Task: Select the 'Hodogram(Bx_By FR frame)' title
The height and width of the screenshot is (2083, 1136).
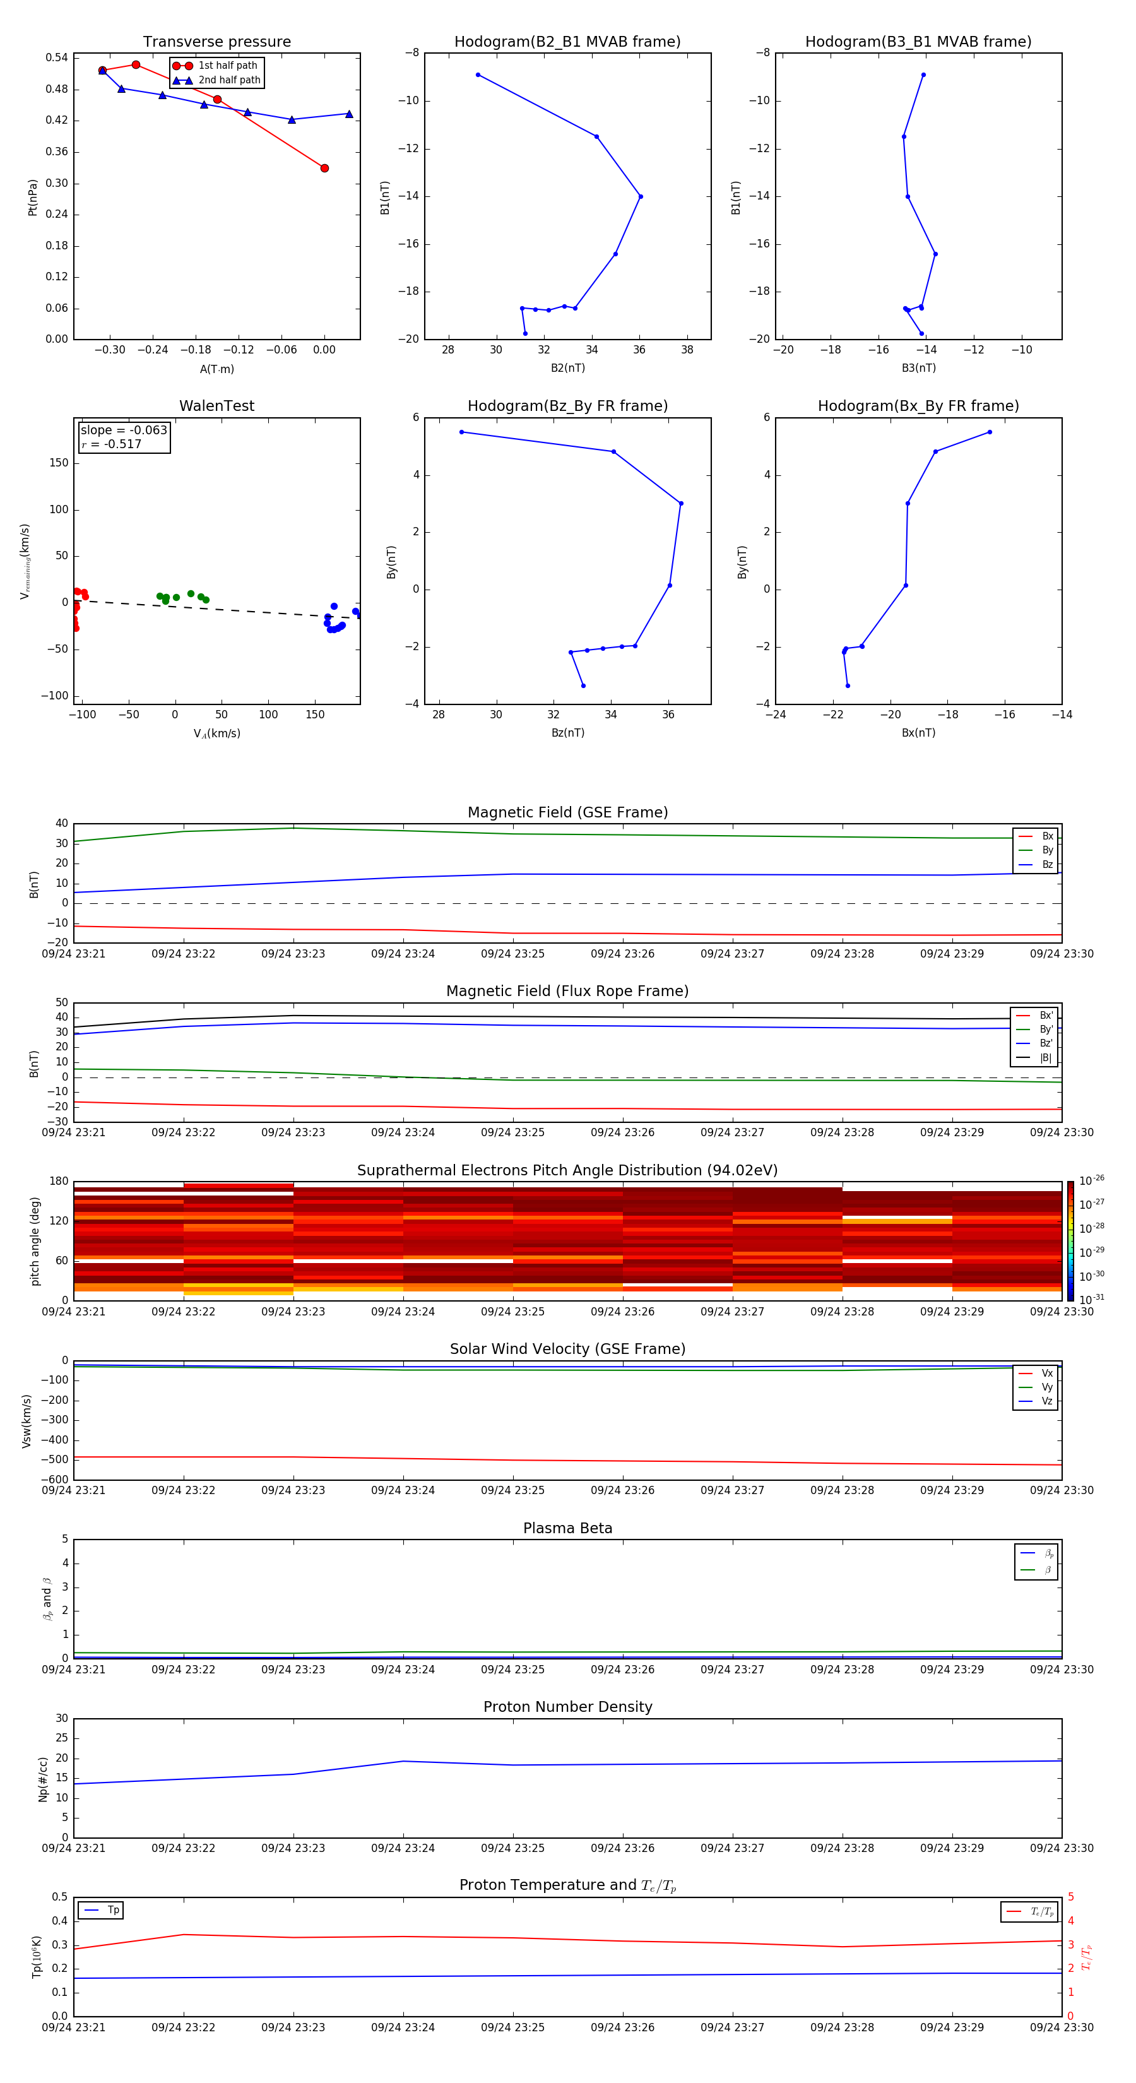Action: click(918, 406)
